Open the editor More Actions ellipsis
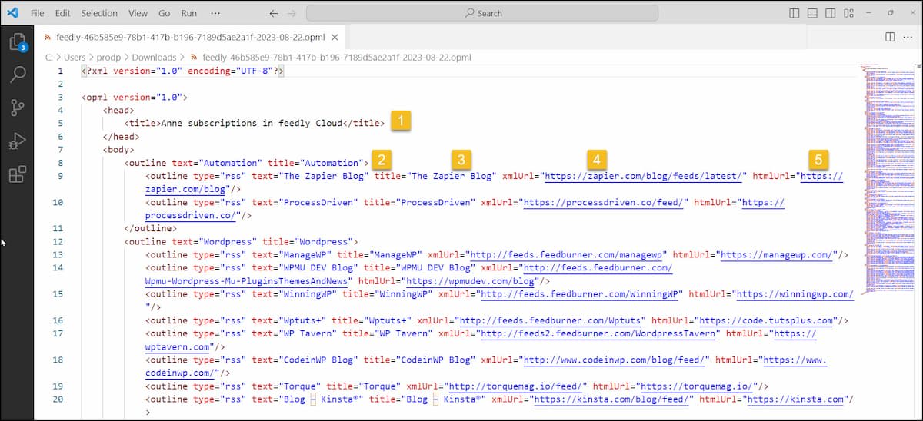 point(908,37)
